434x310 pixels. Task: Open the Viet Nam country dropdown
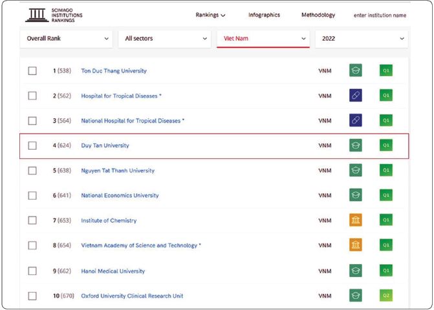click(263, 39)
